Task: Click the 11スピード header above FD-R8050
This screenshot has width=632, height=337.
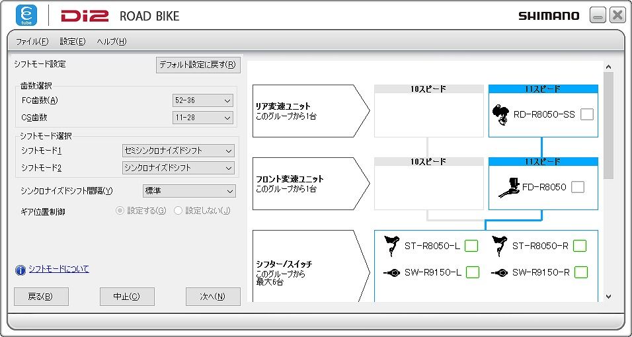Action: pyautogui.click(x=543, y=162)
